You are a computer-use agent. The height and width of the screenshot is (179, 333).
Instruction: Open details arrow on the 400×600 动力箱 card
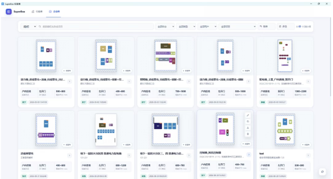pyautogui.click(x=129, y=81)
